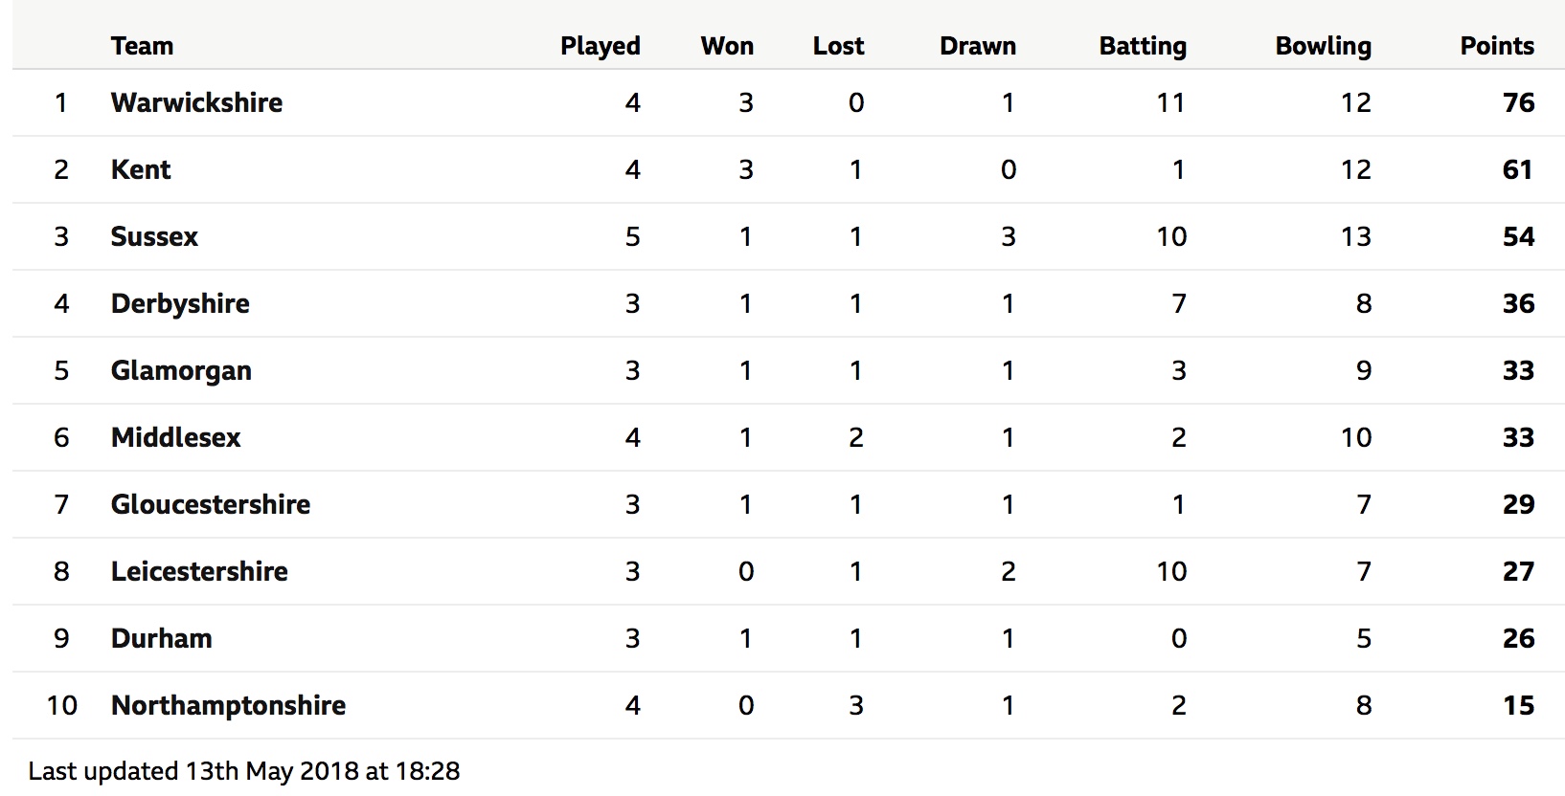Select the Sussex team row name

click(154, 236)
